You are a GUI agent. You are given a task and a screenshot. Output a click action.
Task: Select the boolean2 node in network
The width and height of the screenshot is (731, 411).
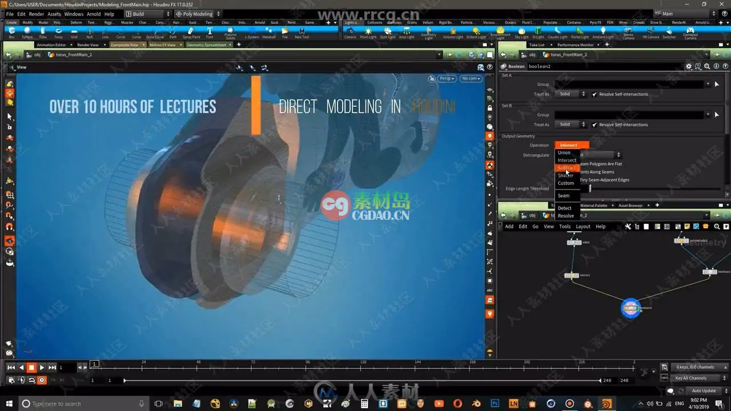[x=630, y=308]
